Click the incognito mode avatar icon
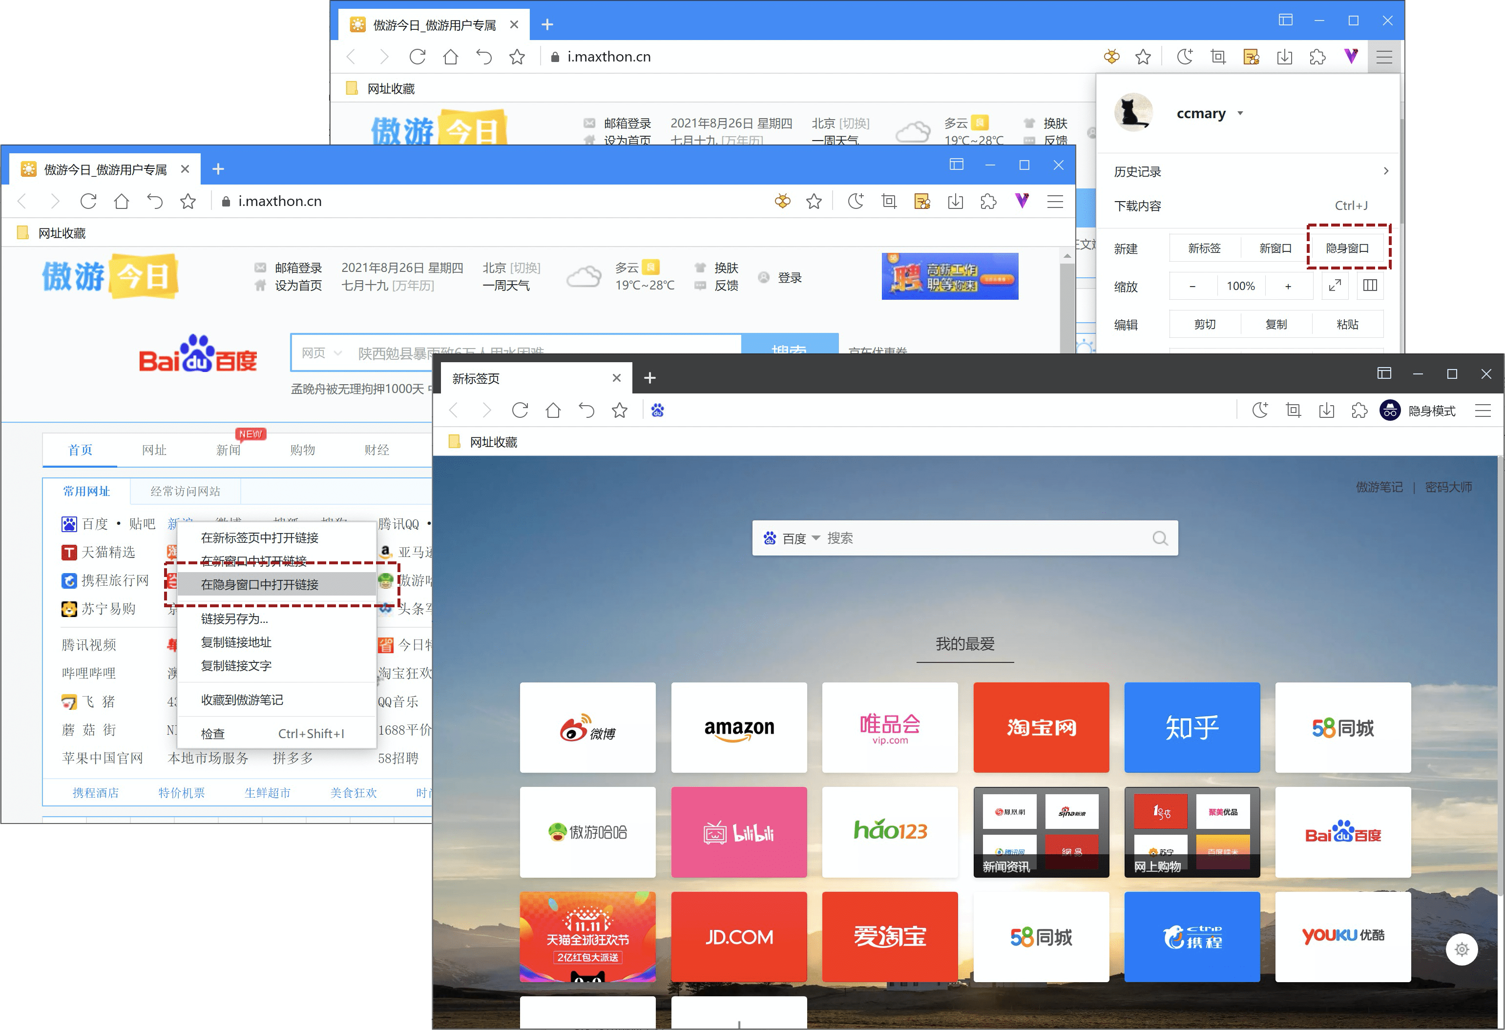The image size is (1505, 1030). (1390, 411)
